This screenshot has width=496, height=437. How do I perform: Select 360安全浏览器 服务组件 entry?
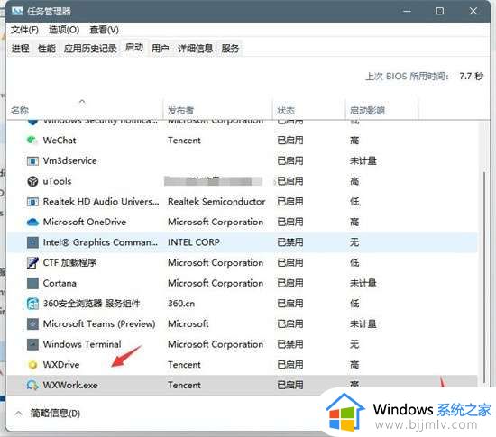pyautogui.click(x=91, y=304)
